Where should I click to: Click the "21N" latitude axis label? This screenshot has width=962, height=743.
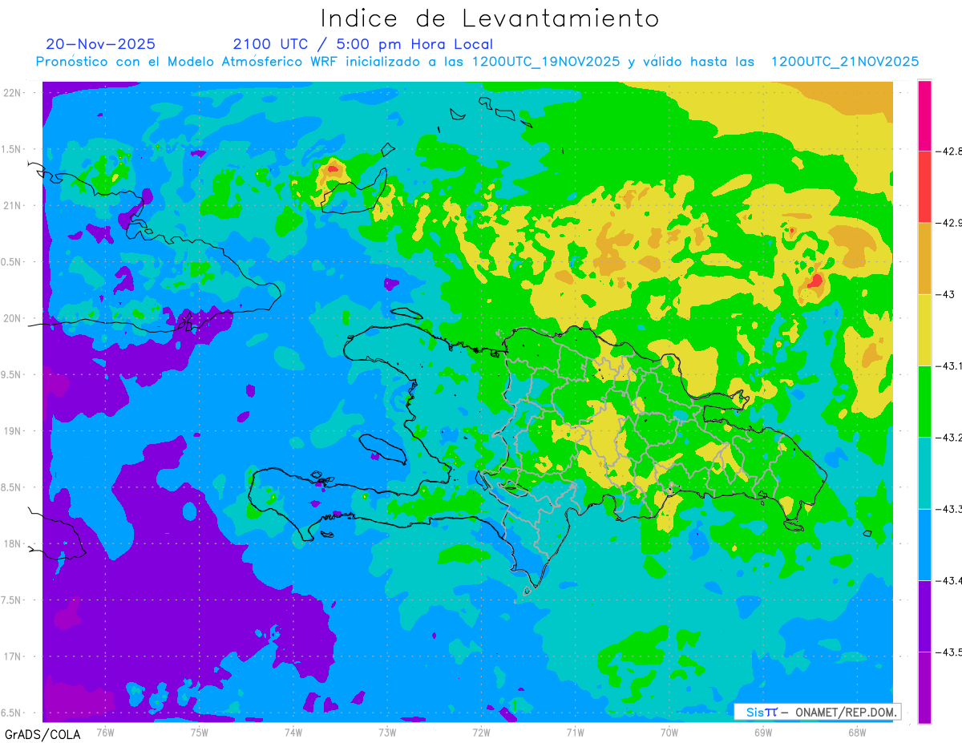(x=13, y=205)
